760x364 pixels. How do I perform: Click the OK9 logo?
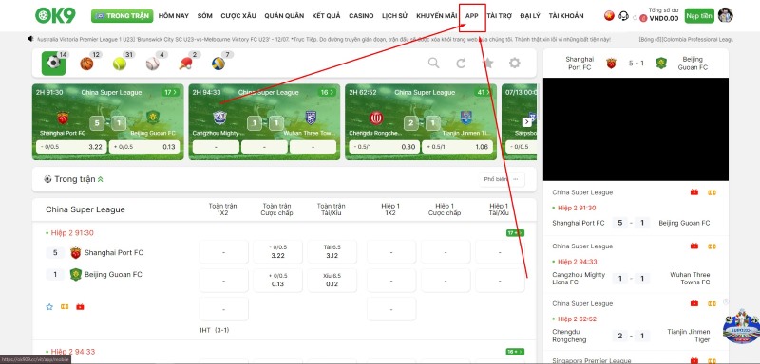(55, 15)
